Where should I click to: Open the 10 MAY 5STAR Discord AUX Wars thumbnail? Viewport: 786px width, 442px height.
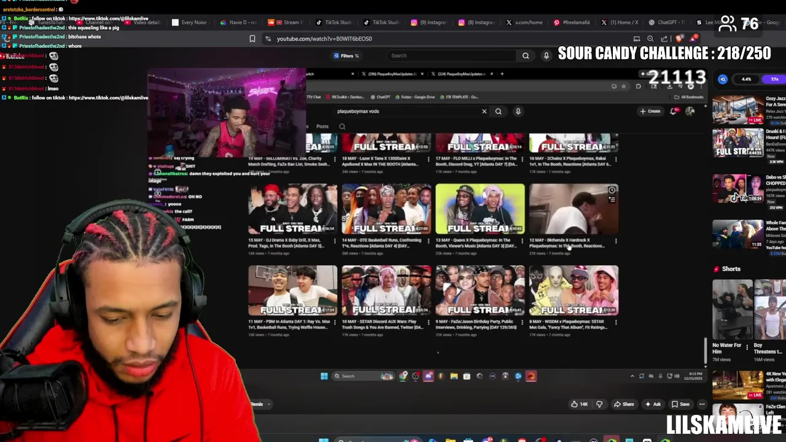(x=386, y=290)
